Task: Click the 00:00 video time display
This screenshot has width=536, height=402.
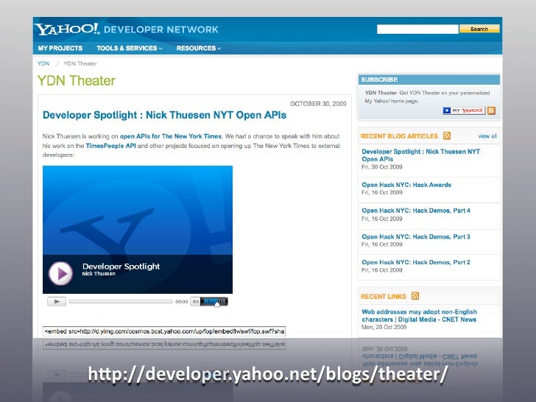Action: click(x=182, y=302)
